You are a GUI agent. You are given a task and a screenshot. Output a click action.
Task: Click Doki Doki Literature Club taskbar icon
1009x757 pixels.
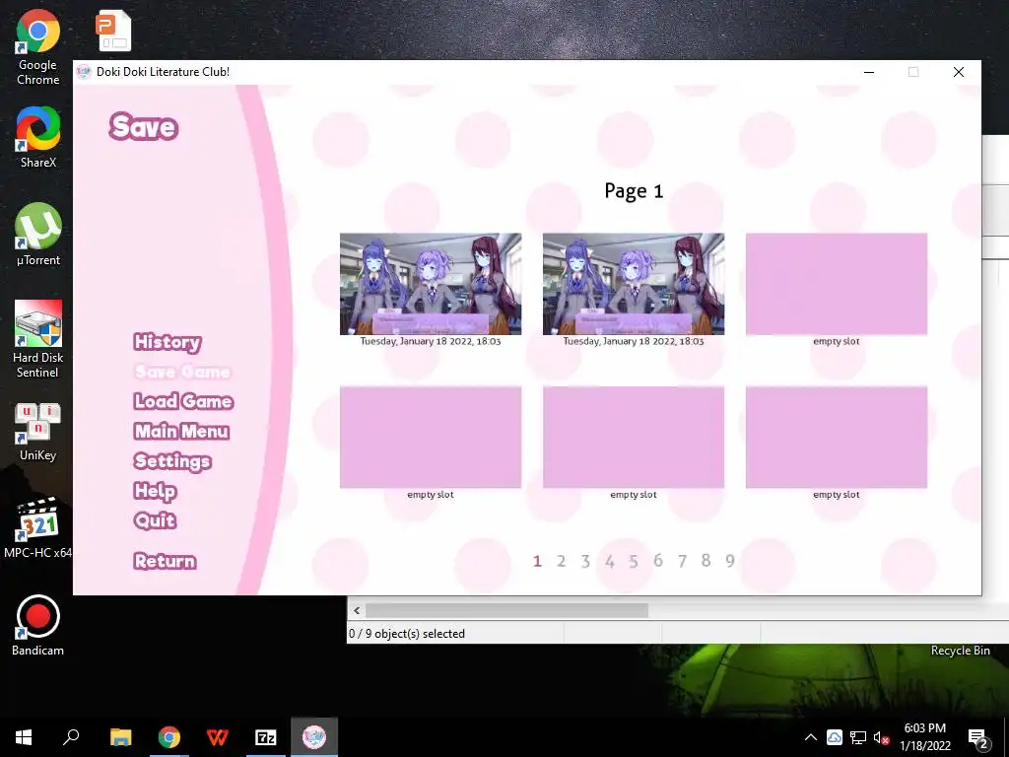point(314,737)
